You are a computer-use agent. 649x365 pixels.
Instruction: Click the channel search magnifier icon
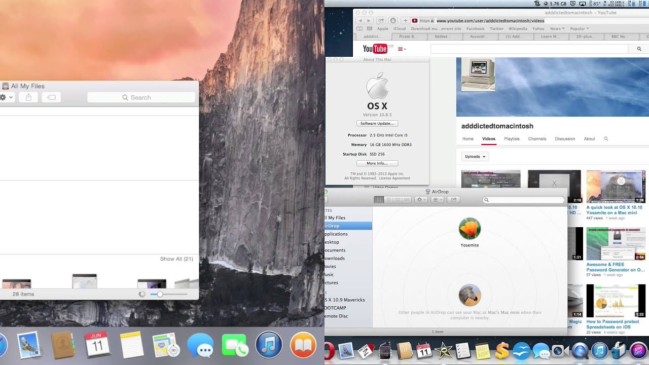point(606,139)
